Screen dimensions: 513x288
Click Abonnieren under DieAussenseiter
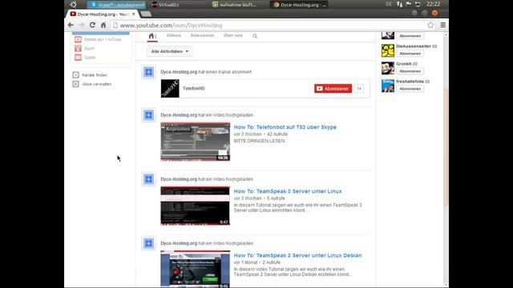click(x=410, y=54)
